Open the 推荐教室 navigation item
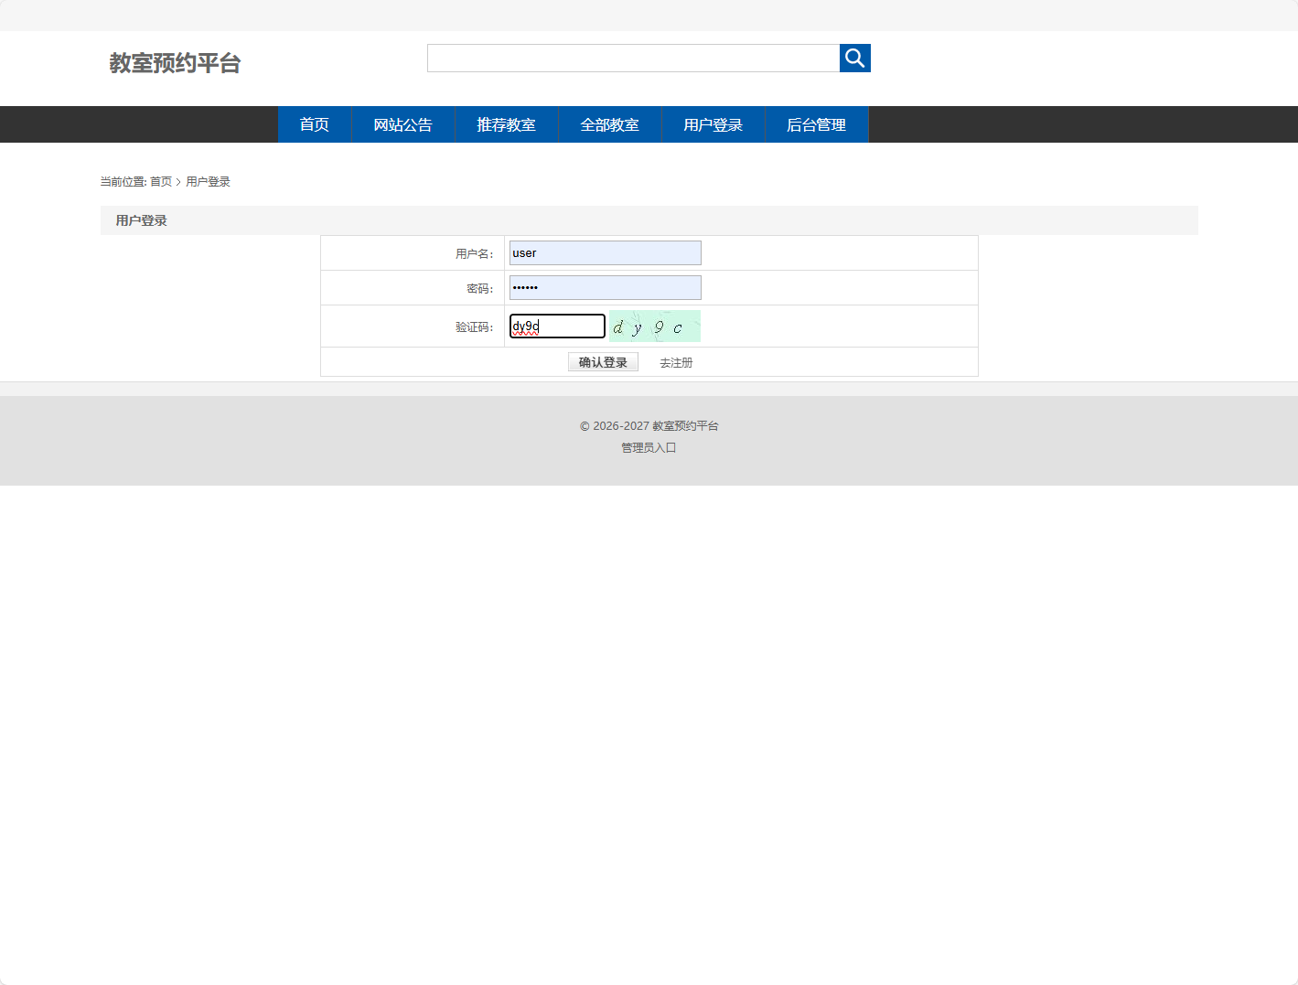 click(506, 124)
